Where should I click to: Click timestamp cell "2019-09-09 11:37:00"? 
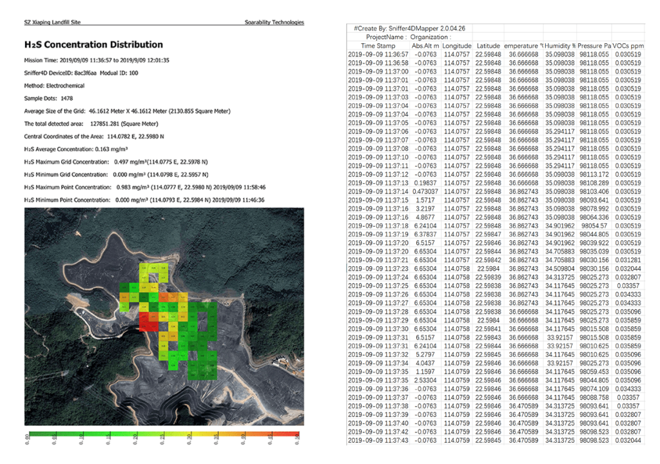(378, 72)
